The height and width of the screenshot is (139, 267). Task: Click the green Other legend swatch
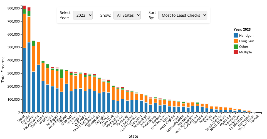tap(236, 47)
